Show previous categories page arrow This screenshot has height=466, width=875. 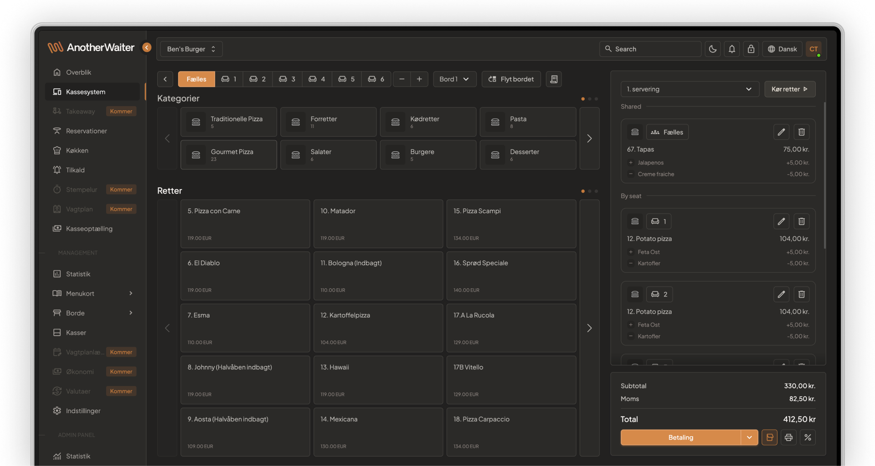pyautogui.click(x=167, y=138)
